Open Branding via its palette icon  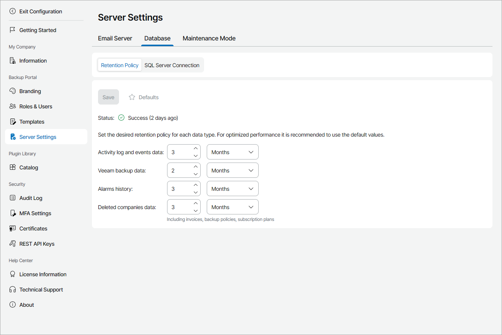click(13, 91)
